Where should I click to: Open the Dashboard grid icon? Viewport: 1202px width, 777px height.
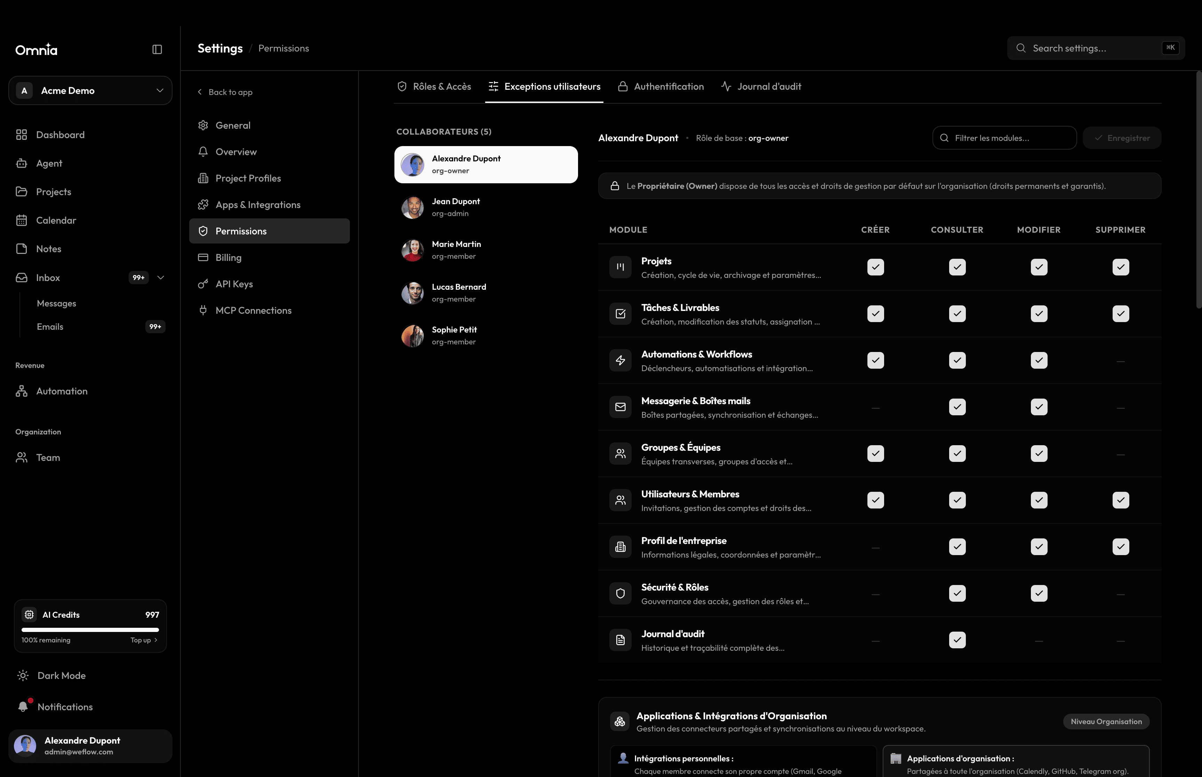click(x=21, y=135)
